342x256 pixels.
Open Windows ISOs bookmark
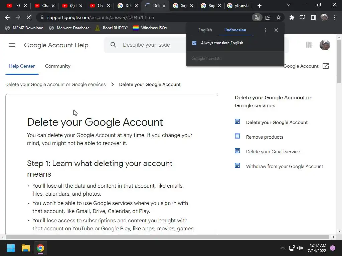[x=150, y=28]
